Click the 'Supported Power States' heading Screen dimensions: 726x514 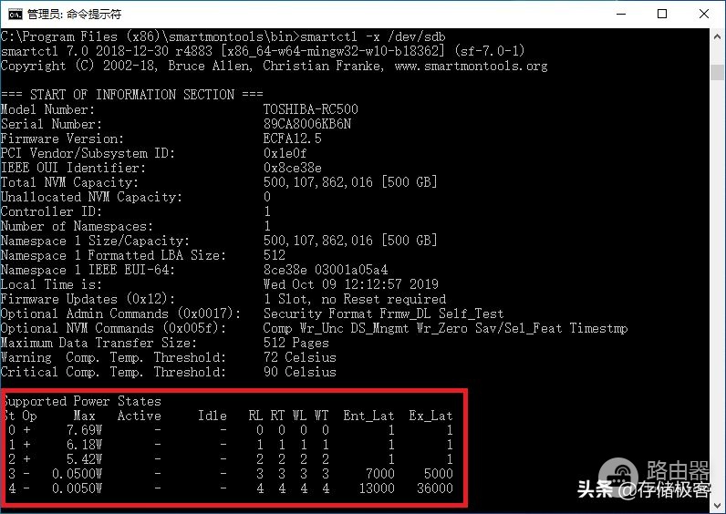pyautogui.click(x=82, y=401)
